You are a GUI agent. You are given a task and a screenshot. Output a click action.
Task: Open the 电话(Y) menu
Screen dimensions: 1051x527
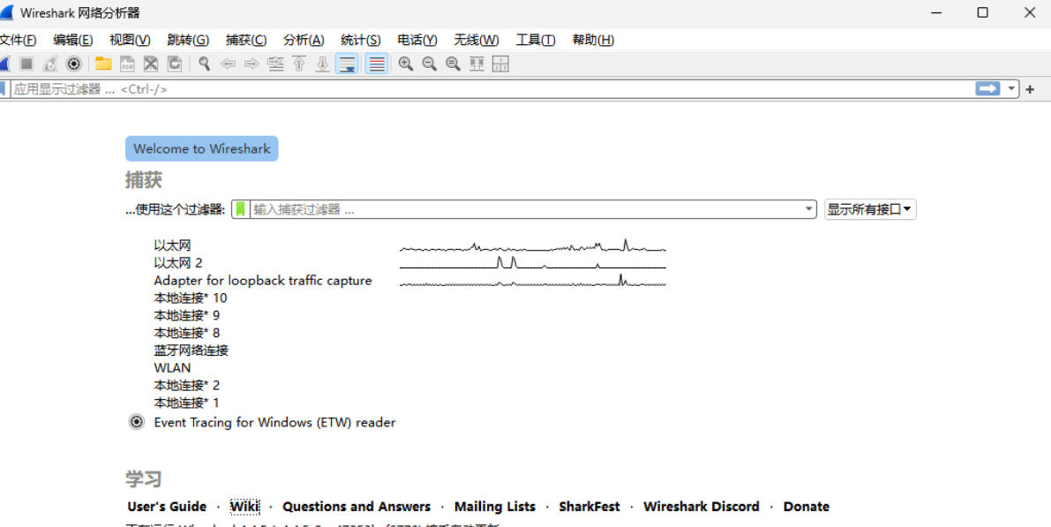(x=417, y=41)
